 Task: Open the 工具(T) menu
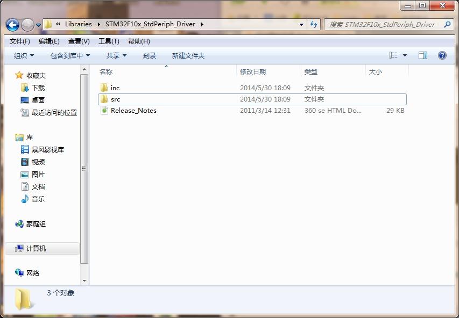(109, 41)
